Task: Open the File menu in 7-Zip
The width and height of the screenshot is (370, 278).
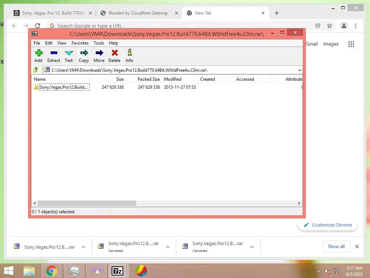Action: click(x=37, y=43)
